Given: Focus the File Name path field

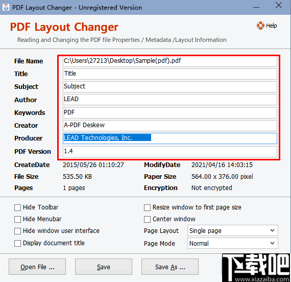Looking at the screenshot, I should pos(170,61).
